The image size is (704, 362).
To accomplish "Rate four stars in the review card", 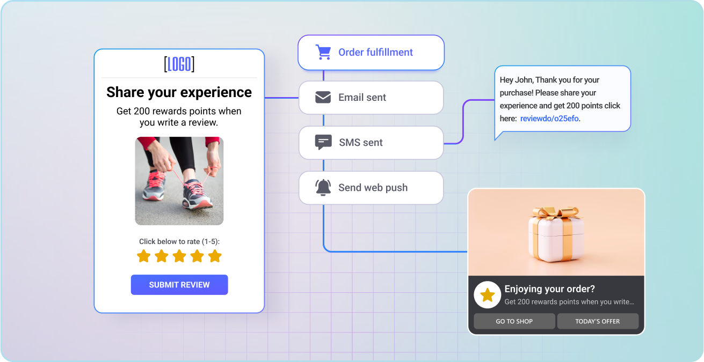I will 197,256.
